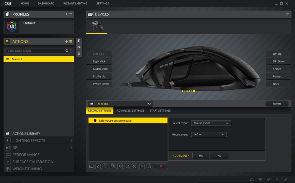Image resolution: width=295 pixels, height=183 pixels.
Task: Click the undo arrow icon in macro toolbar
Action: 120,166
